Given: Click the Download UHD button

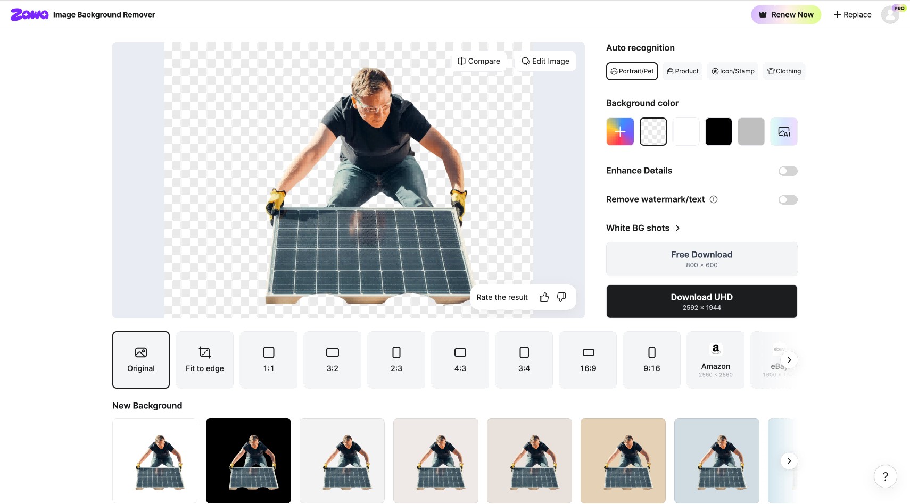Looking at the screenshot, I should tap(702, 301).
